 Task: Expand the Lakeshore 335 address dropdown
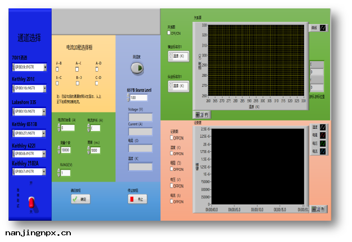[x=44, y=111]
